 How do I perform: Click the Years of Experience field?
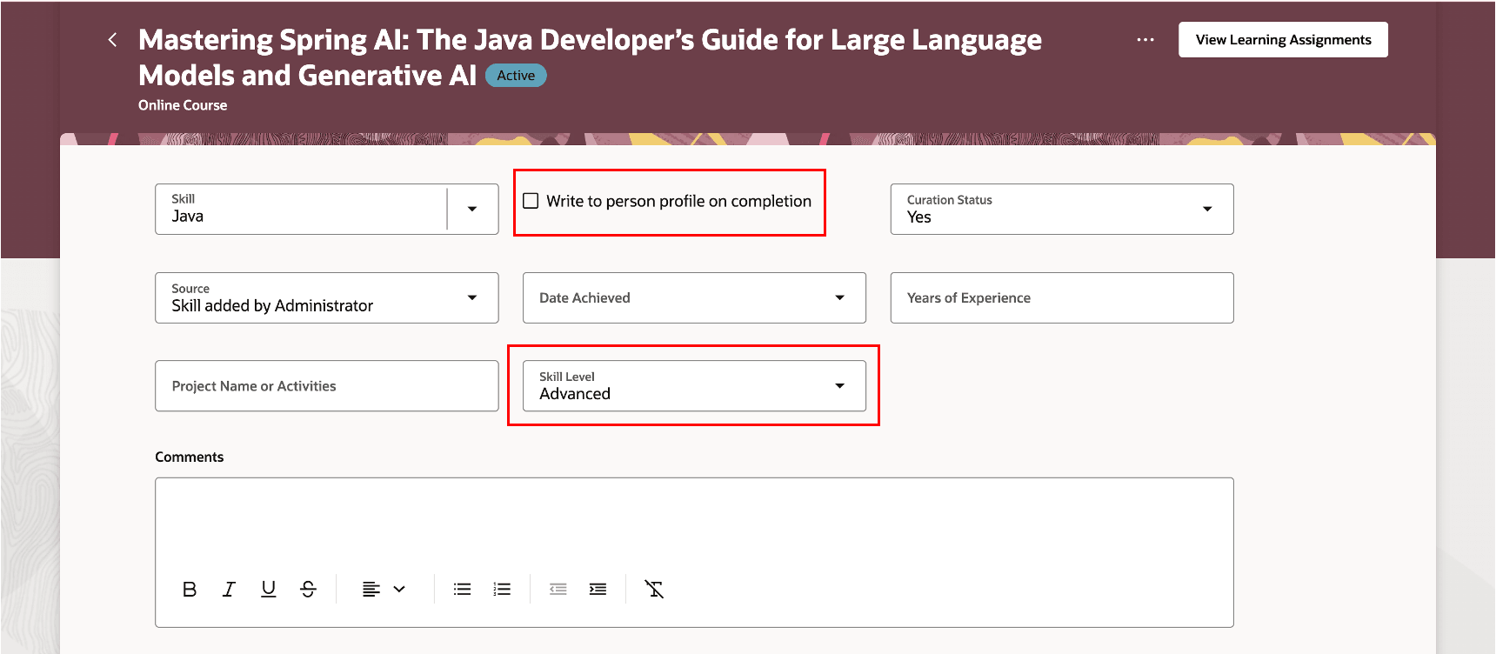point(1061,297)
